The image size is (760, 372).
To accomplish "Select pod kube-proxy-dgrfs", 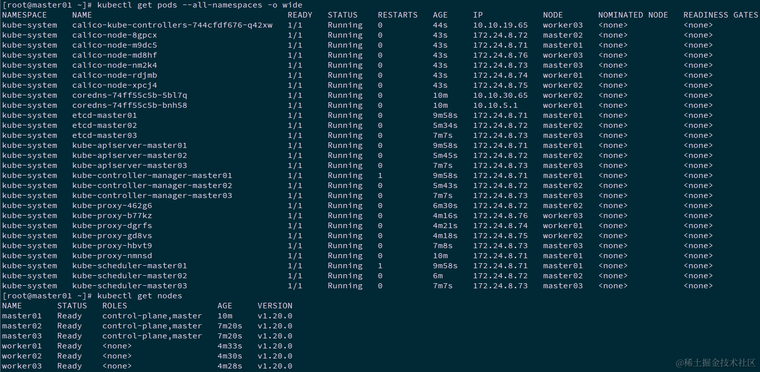I will point(112,226).
